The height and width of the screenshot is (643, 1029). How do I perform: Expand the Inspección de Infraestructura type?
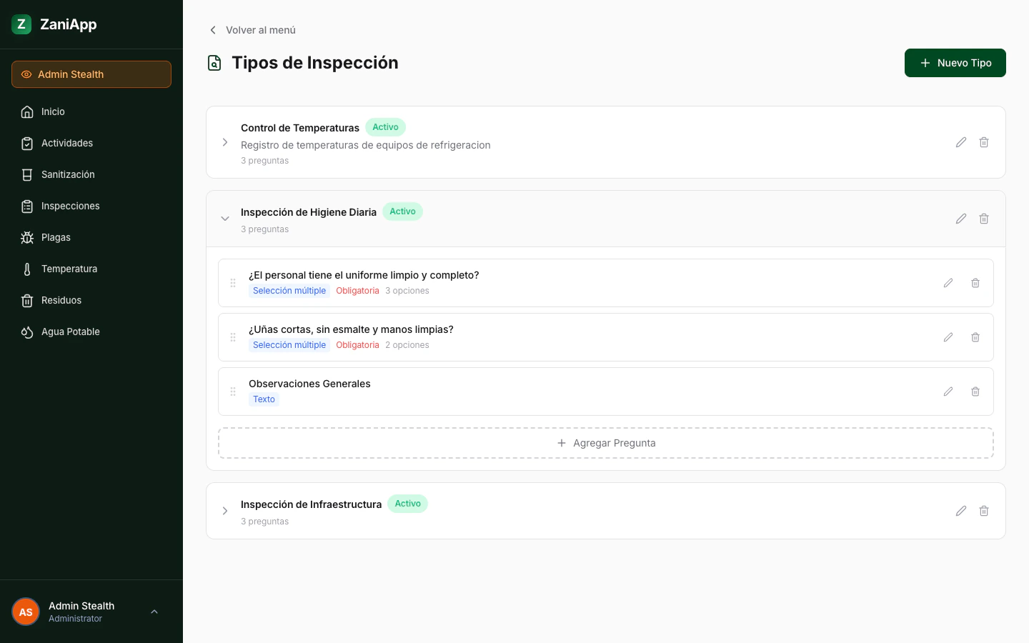(x=225, y=511)
